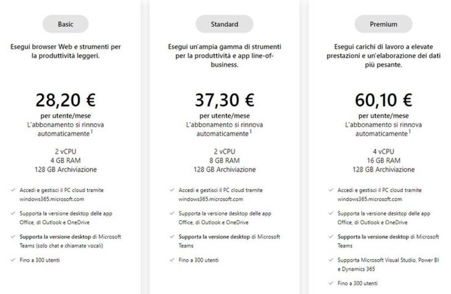Click checkmark beside Standard's 'Fino a 300 utenti'
Viewport: 451px width, 294px height.
tap(172, 260)
